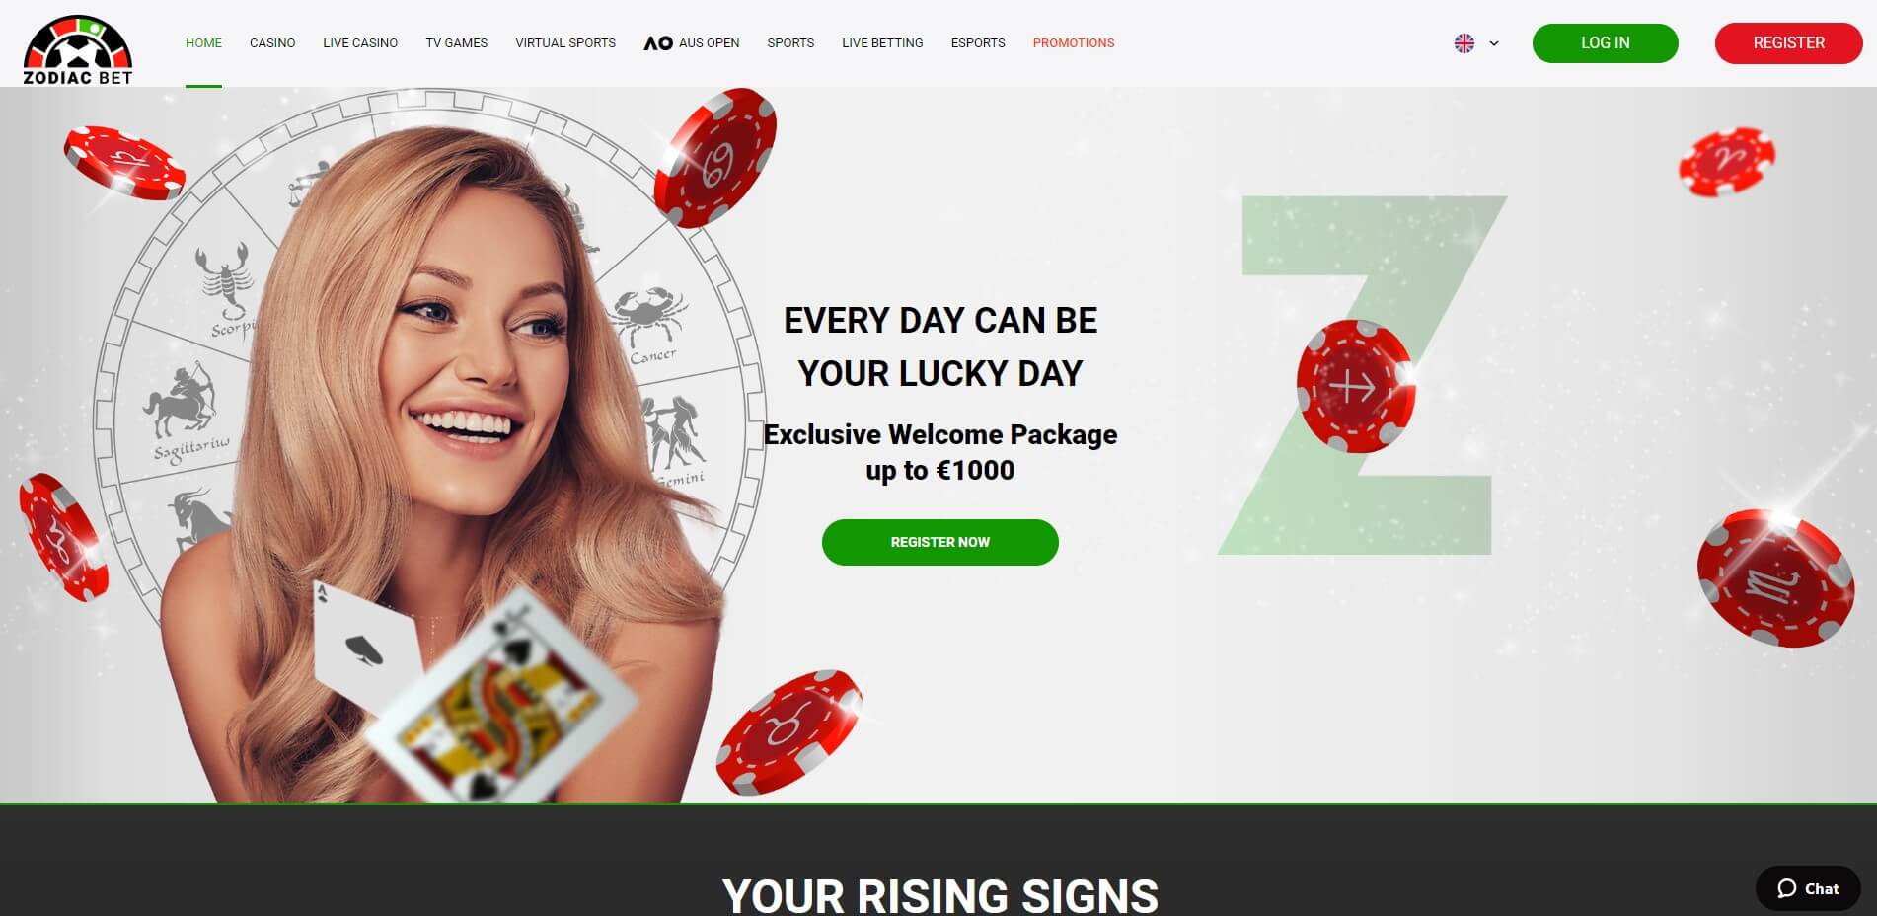Select TV Games in navigation
This screenshot has height=916, width=1877.
coord(457,43)
